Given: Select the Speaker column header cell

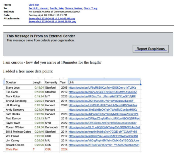Looking at the screenshot, I should tap(19, 82).
